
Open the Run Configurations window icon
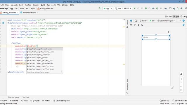[170, 8]
